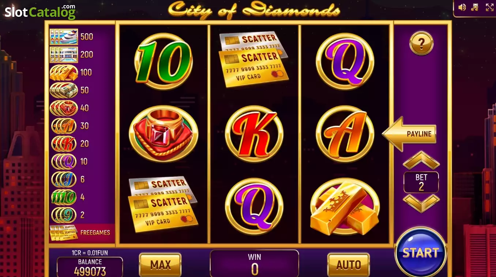The width and height of the screenshot is (496, 277).
Task: Click the gold bars symbol on third reel
Action: click(345, 207)
